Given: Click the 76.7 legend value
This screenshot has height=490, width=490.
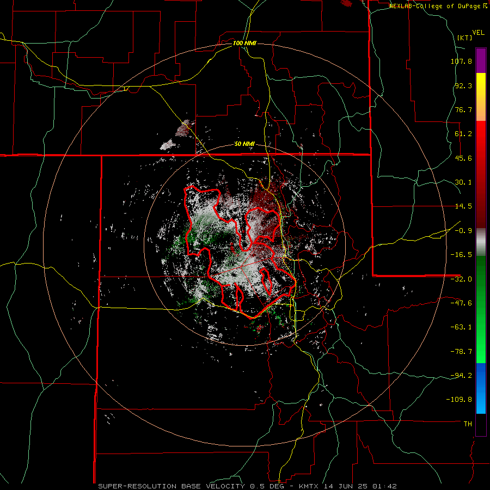Looking at the screenshot, I should (463, 109).
